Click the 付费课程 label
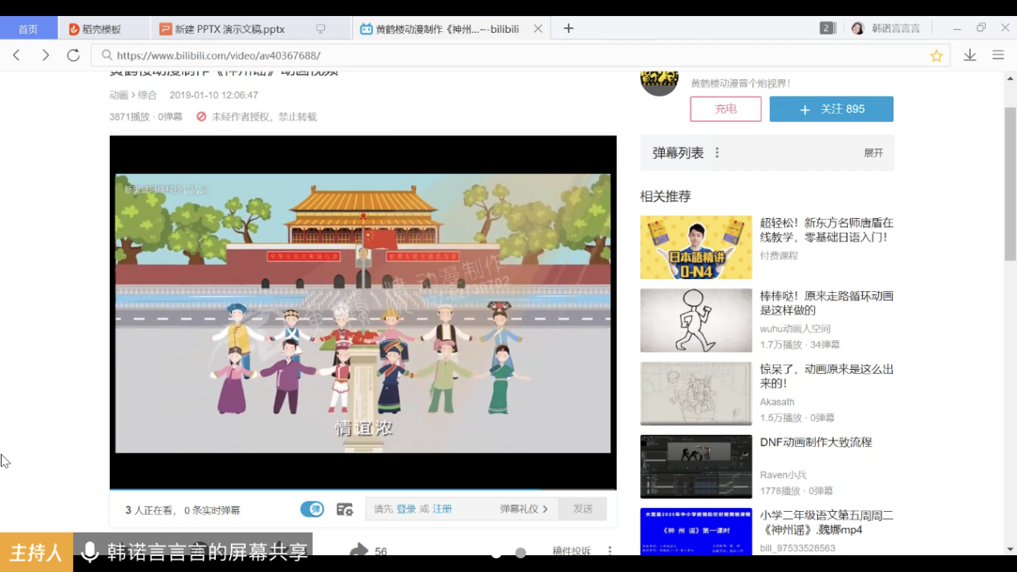 coord(780,255)
